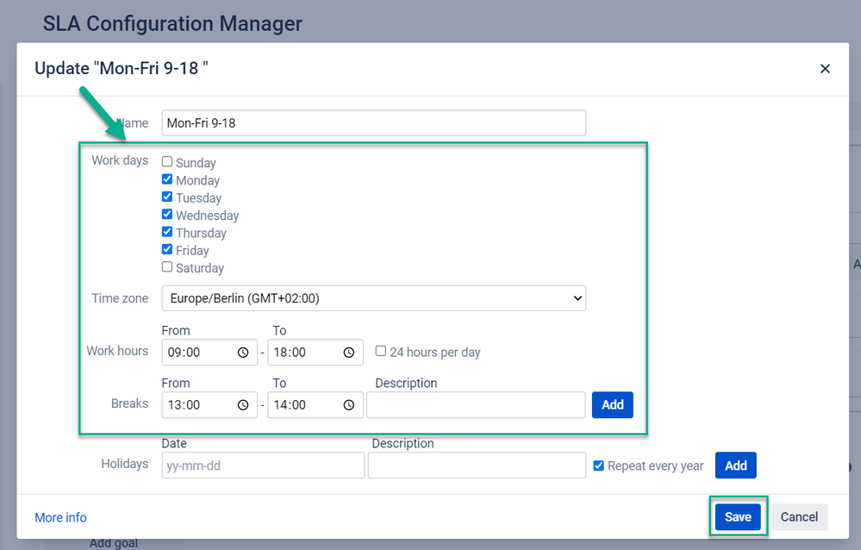861x550 pixels.
Task: Add the break with the Breaks Add button
Action: [x=612, y=405]
